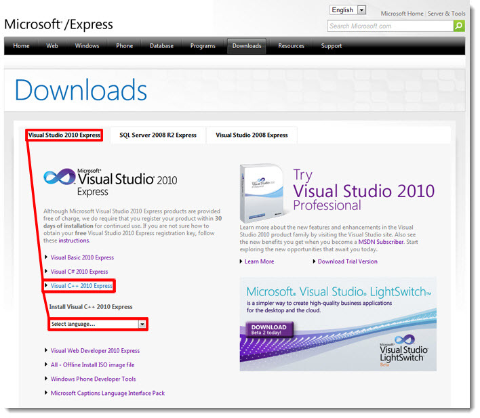Click the arrow bullet next to Learn More
The image size is (480, 418).
[241, 262]
